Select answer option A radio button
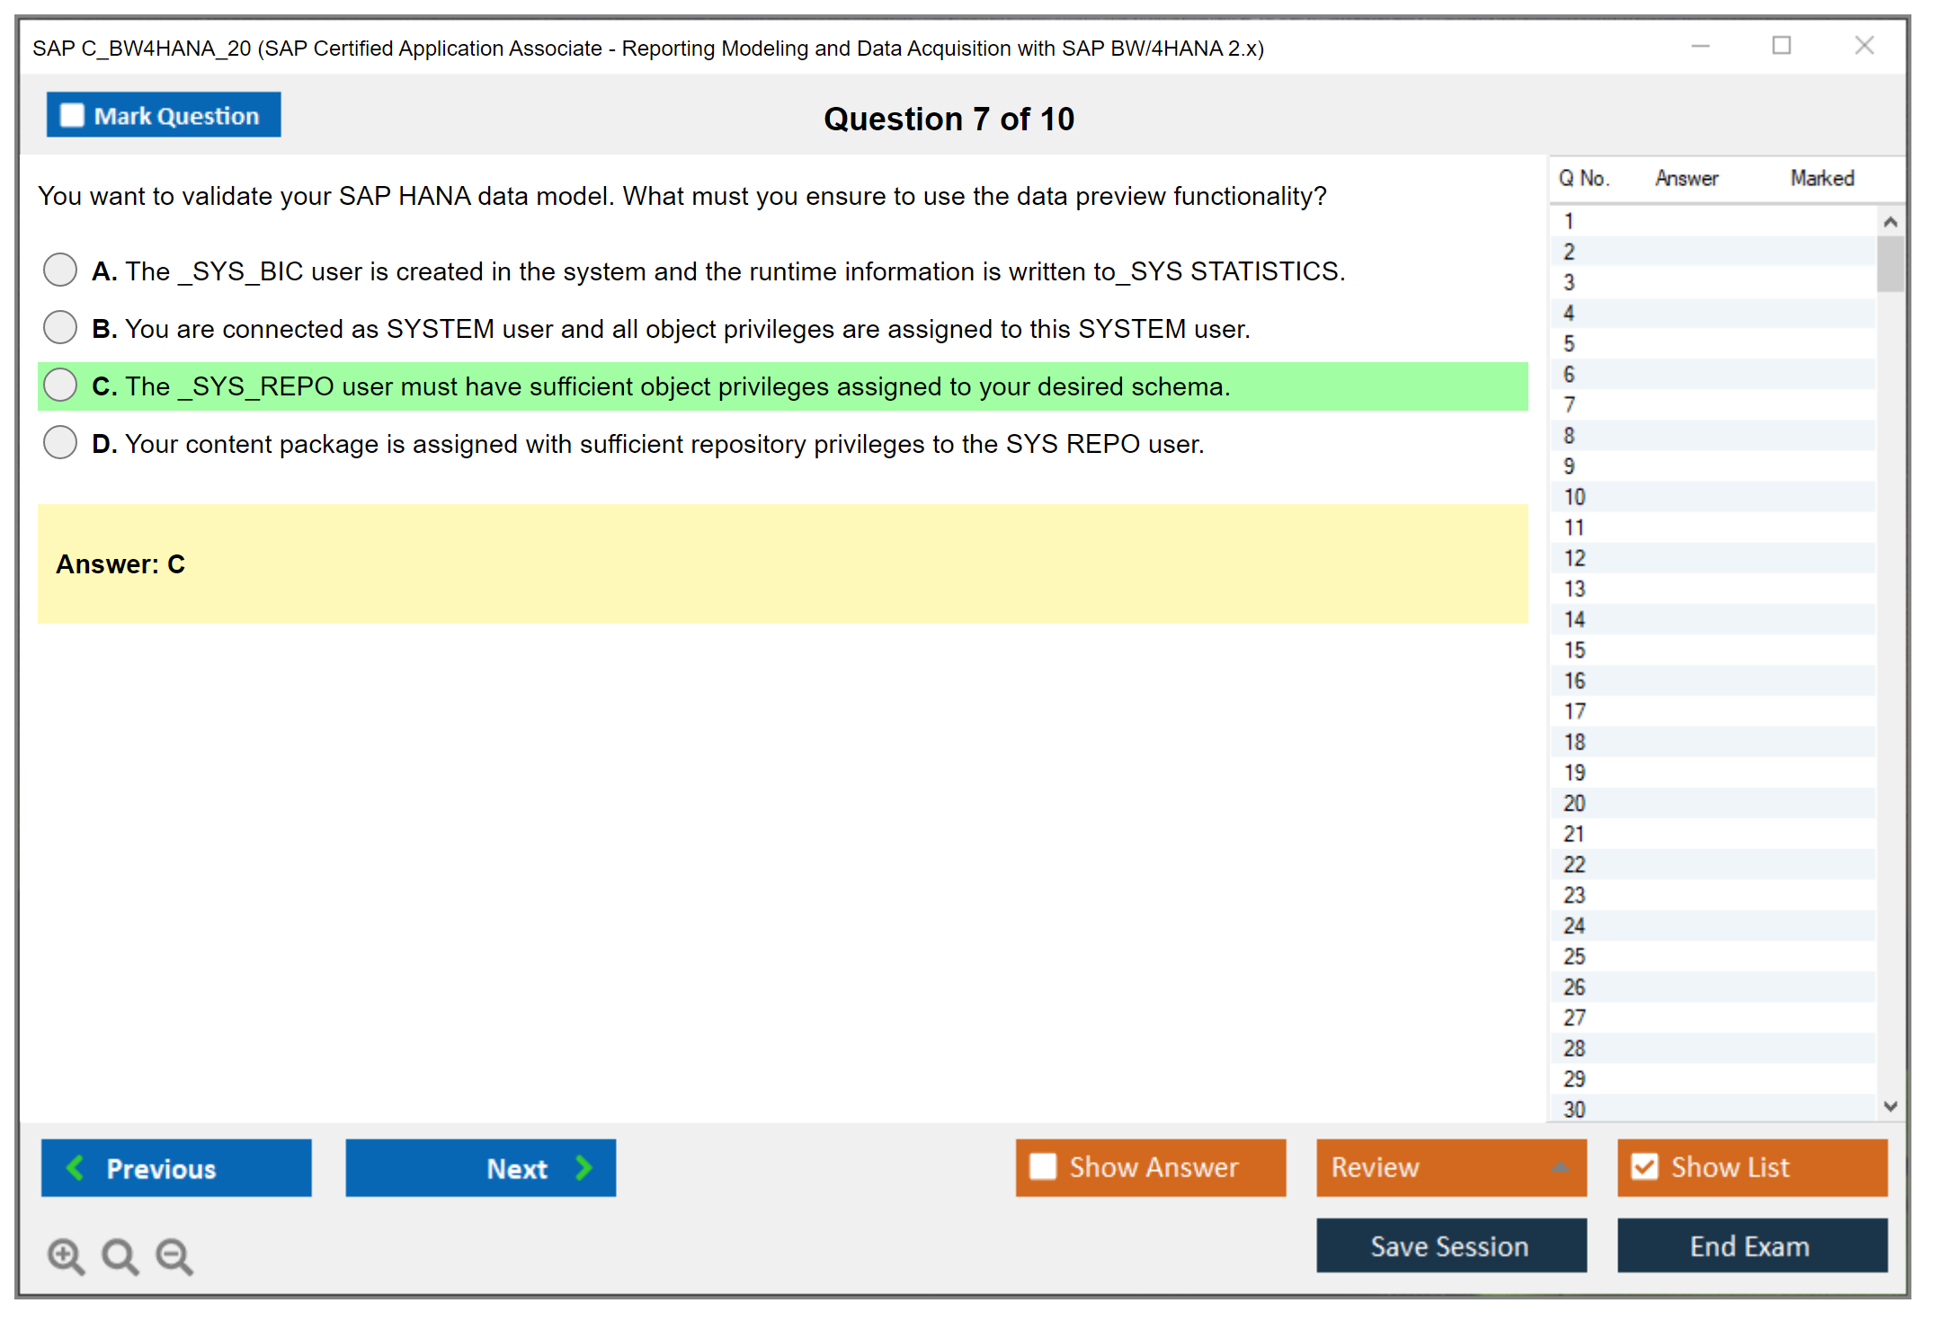This screenshot has width=1933, height=1321. pyautogui.click(x=60, y=270)
